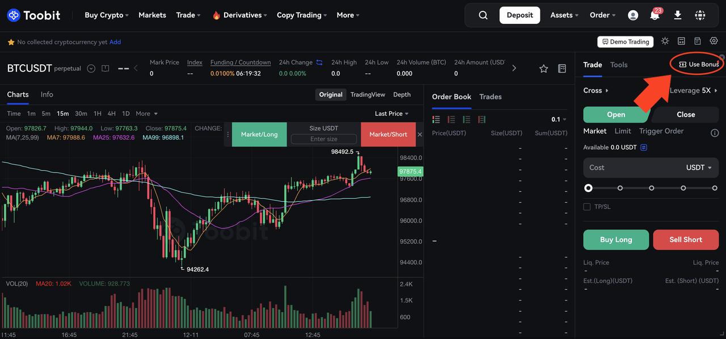The image size is (726, 339).
Task: Enable the TP/SL checkbox
Action: [x=587, y=207]
